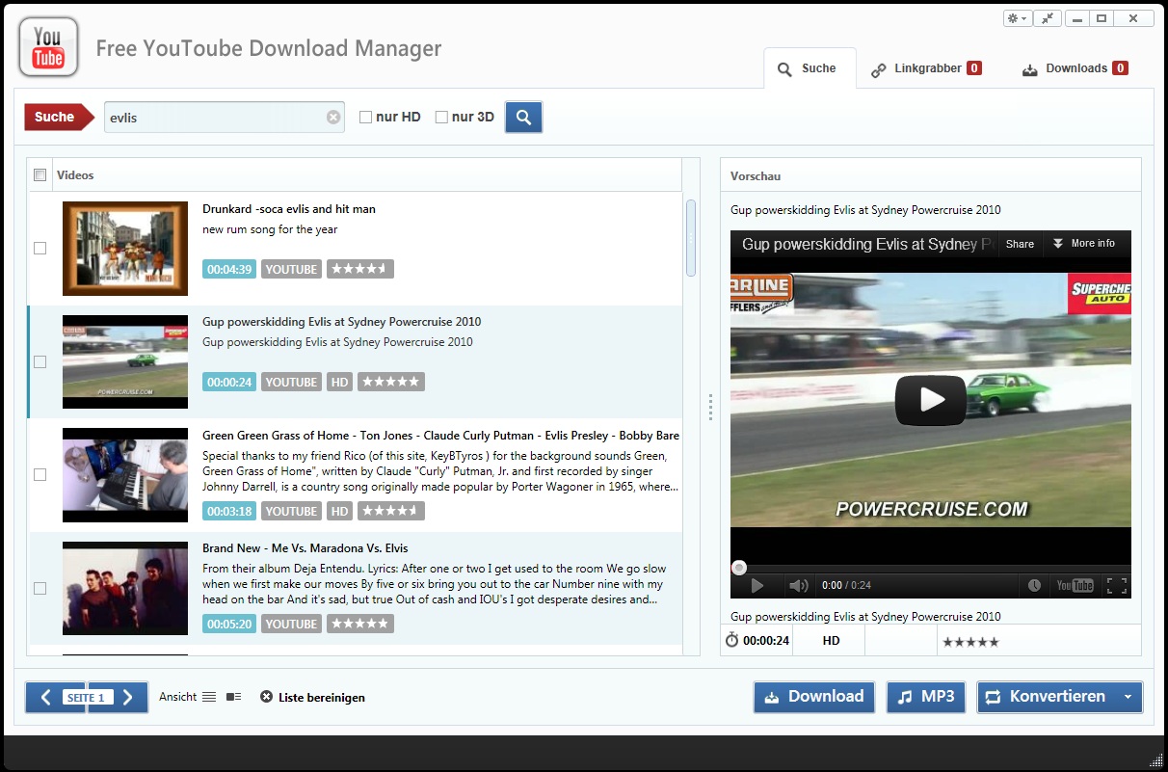Click the MP3 button
1168x772 pixels.
point(926,697)
